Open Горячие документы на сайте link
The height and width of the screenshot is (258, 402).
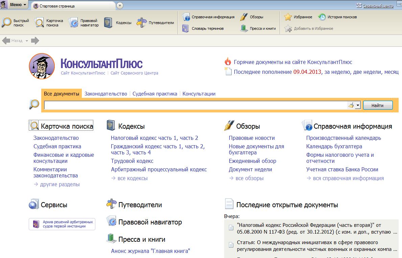(293, 62)
